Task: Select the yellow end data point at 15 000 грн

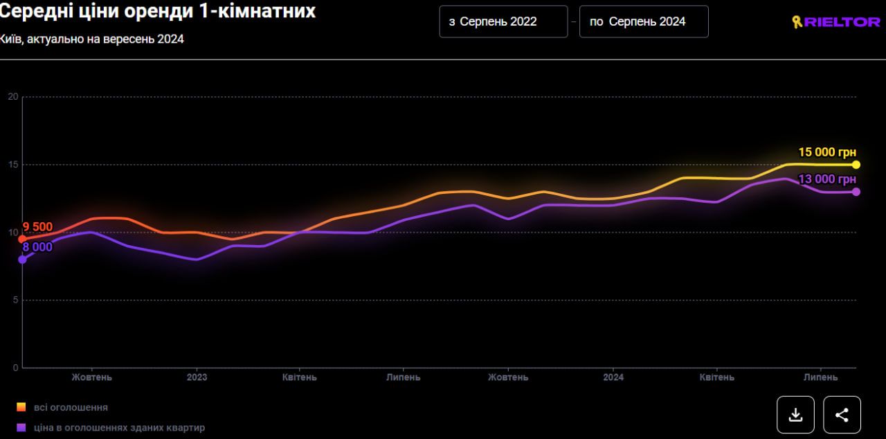Action: [x=856, y=165]
